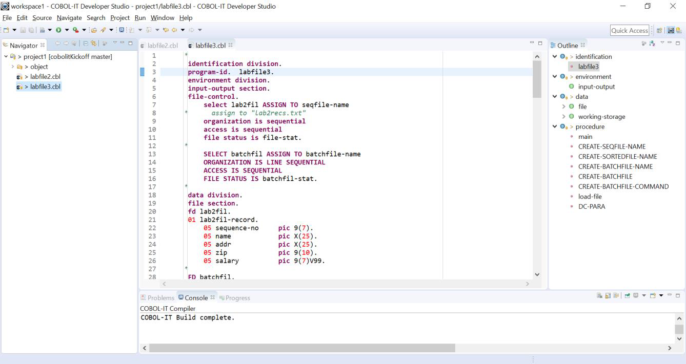Open the Source menu
This screenshot has width=686, height=364.
(42, 17)
